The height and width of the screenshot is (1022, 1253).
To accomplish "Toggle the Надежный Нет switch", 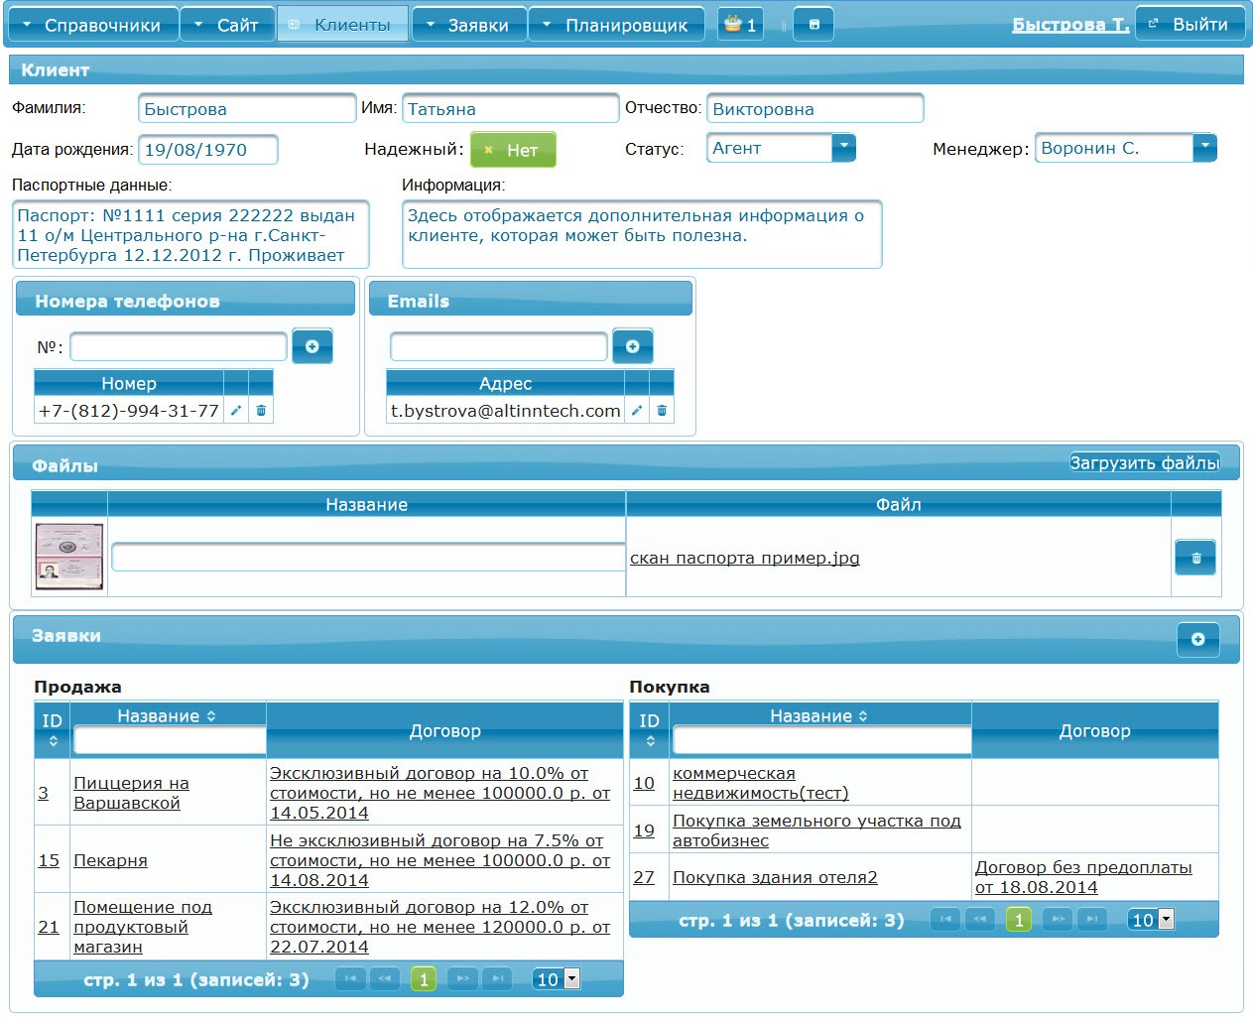I will click(x=513, y=150).
